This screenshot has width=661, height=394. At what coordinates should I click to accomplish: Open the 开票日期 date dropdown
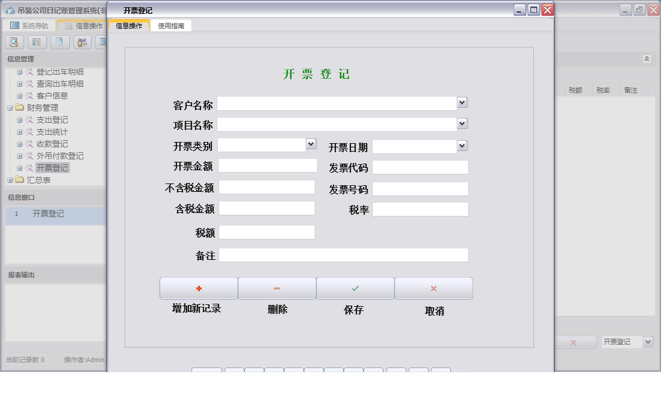[462, 145]
